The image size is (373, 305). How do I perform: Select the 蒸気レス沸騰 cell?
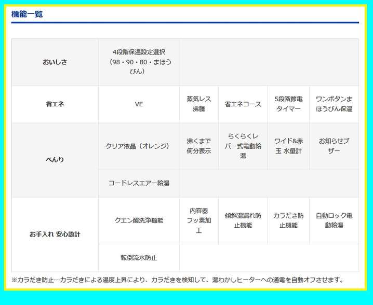198,104
